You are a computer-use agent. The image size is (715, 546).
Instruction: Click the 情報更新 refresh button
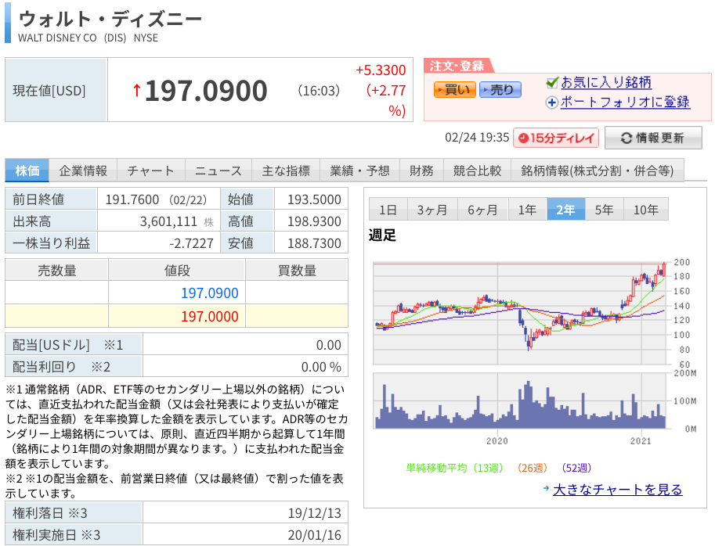(653, 138)
